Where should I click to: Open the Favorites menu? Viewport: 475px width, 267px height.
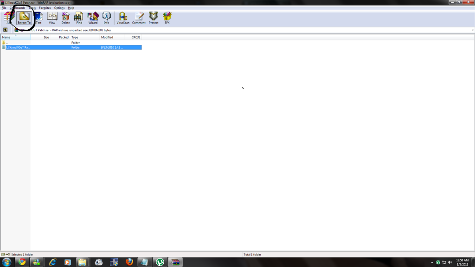(x=45, y=8)
